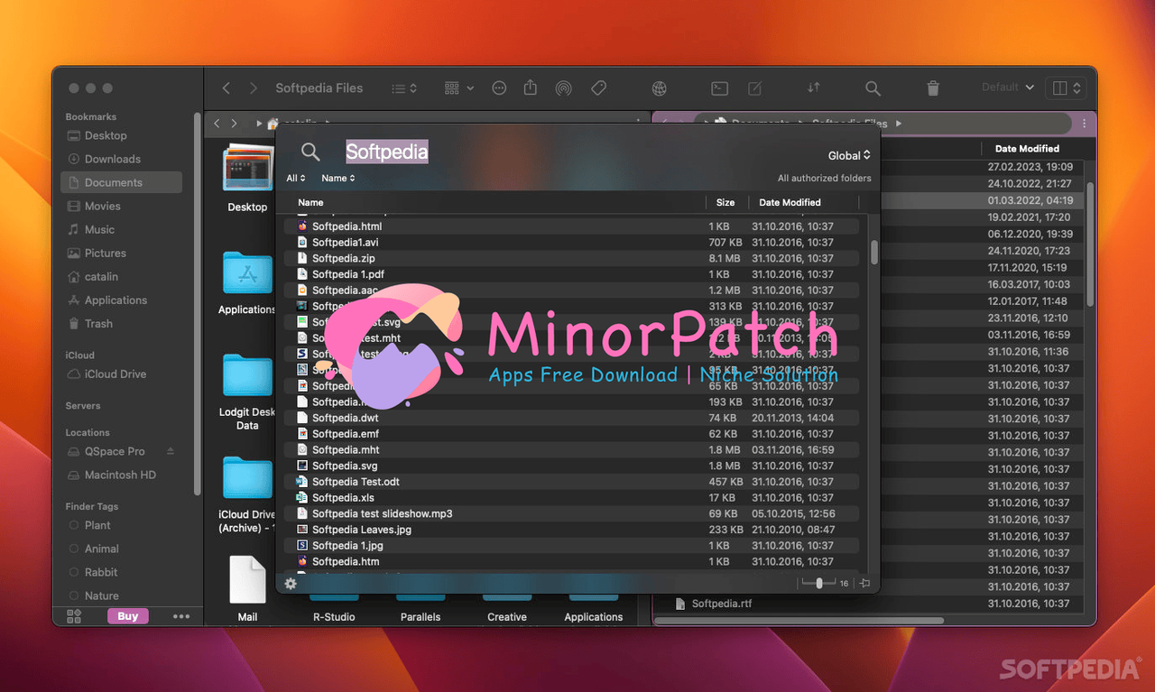Select Softpedia.zip in search results

pyautogui.click(x=571, y=258)
